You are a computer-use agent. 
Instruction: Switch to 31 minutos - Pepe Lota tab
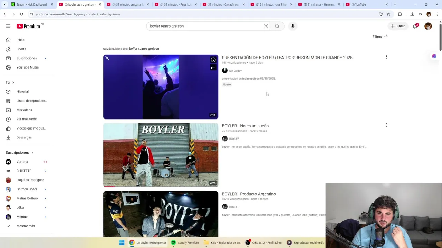pyautogui.click(x=175, y=4)
